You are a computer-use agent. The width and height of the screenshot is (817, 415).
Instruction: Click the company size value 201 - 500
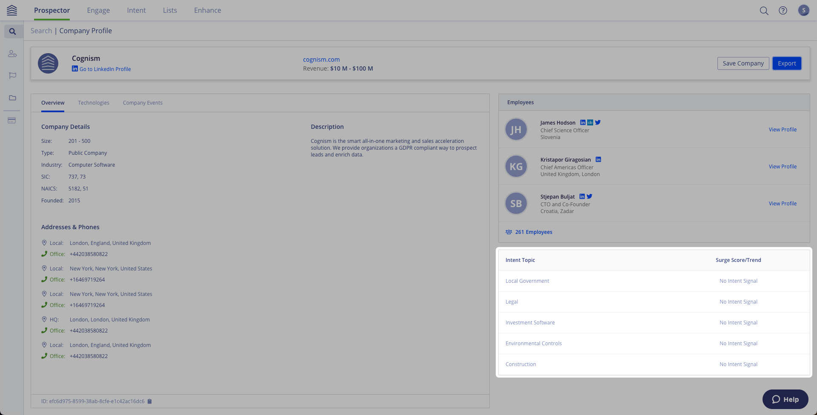click(x=79, y=141)
